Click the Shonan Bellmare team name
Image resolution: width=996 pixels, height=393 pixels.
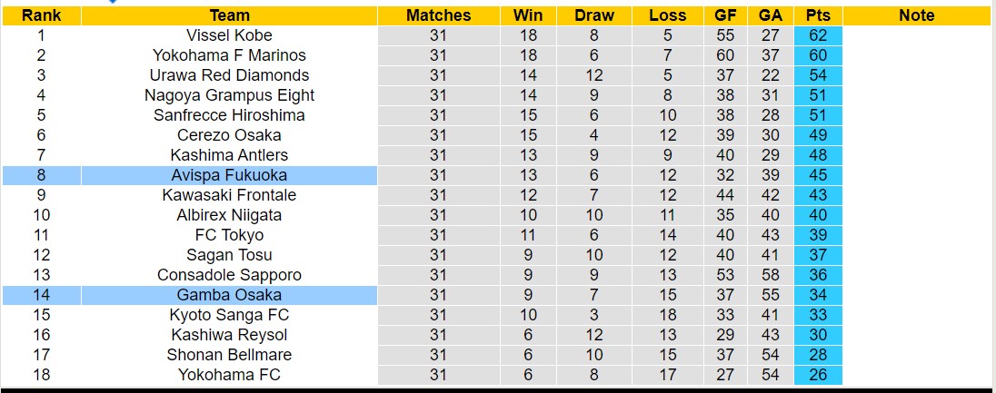coord(229,355)
